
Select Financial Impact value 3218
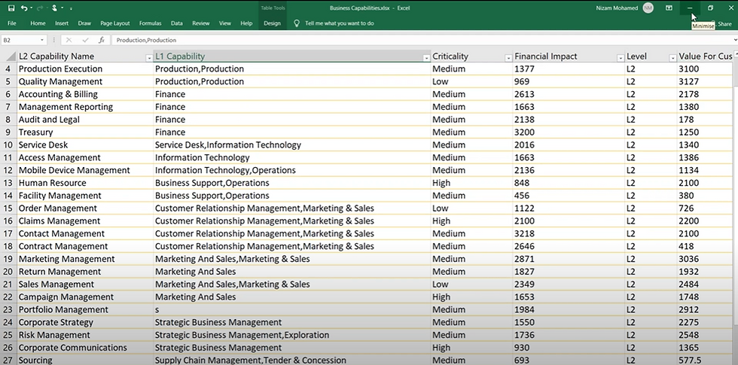click(x=569, y=234)
